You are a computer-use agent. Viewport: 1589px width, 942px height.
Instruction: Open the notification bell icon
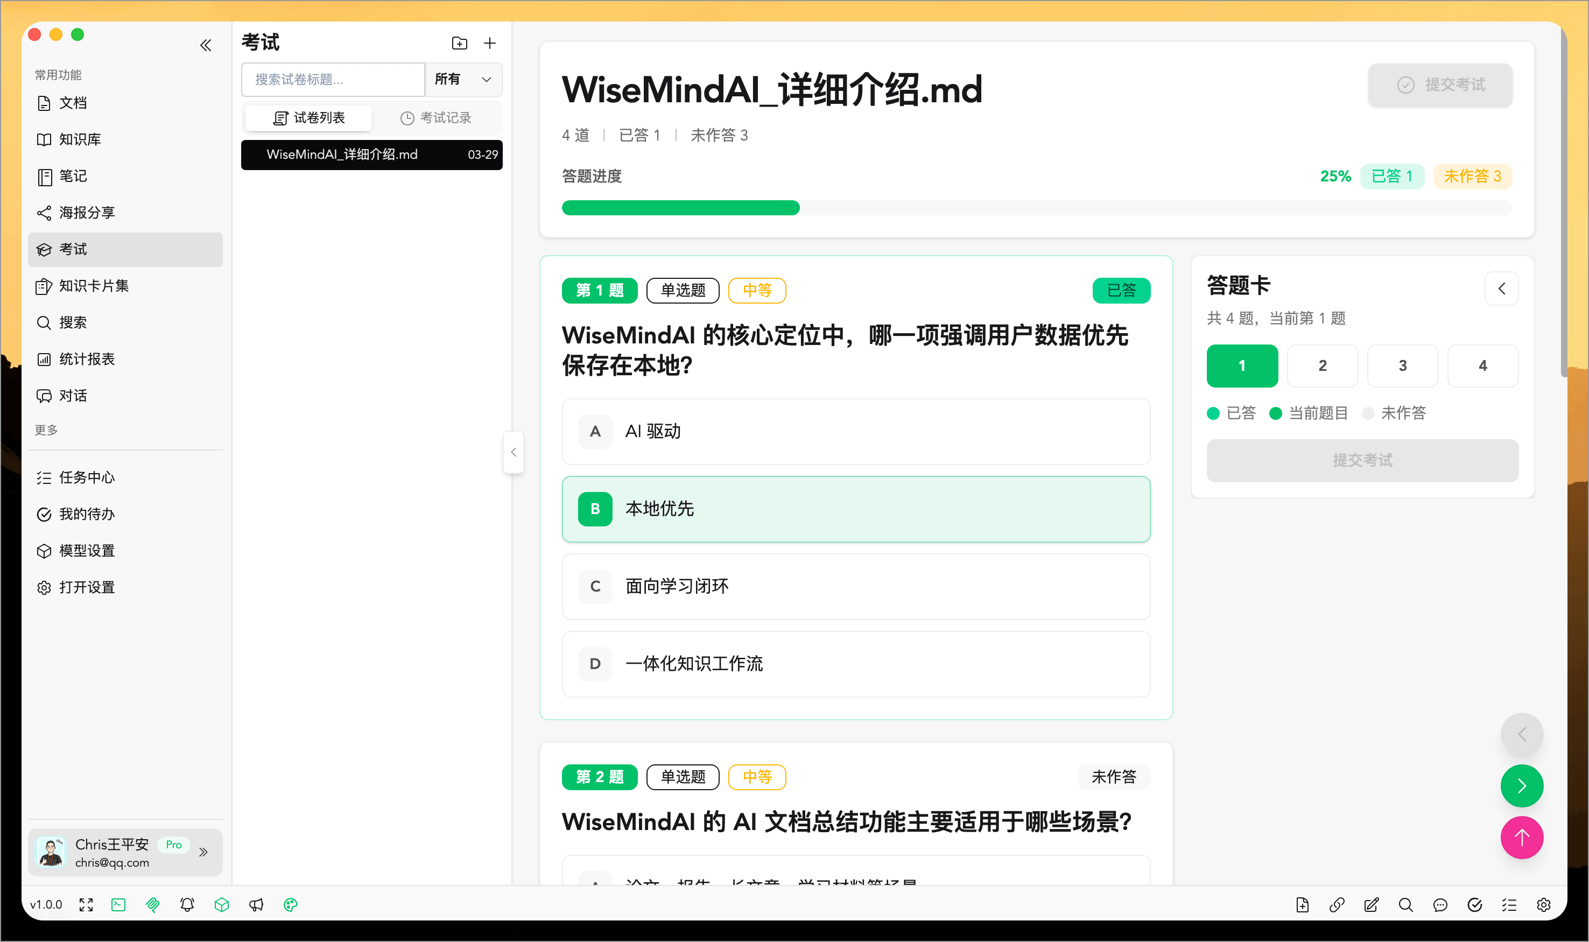click(187, 904)
